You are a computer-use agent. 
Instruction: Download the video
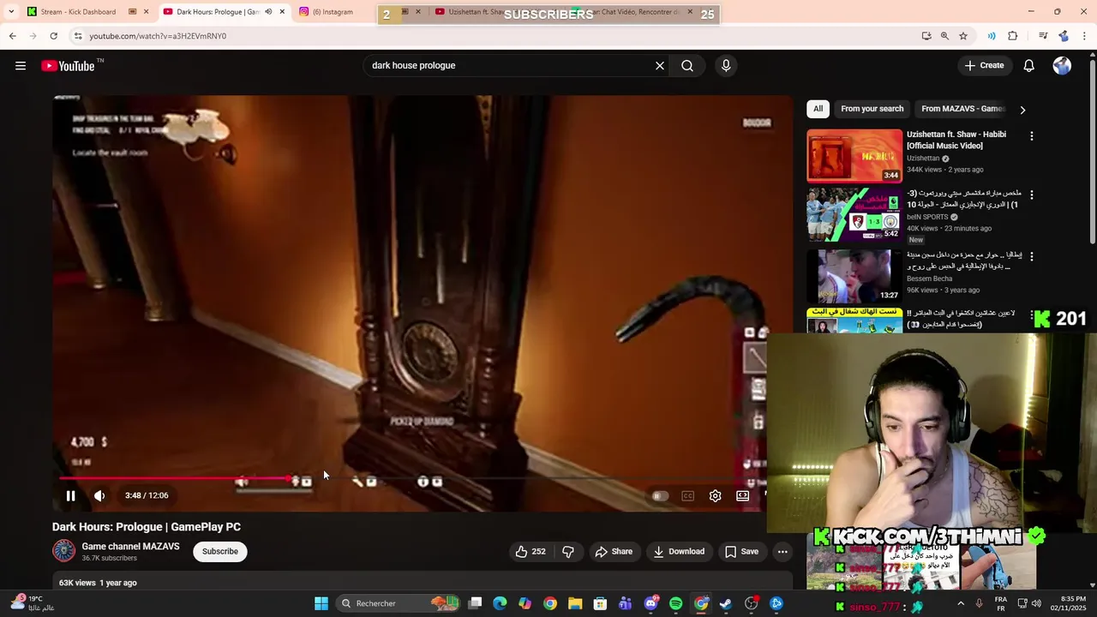(x=679, y=551)
